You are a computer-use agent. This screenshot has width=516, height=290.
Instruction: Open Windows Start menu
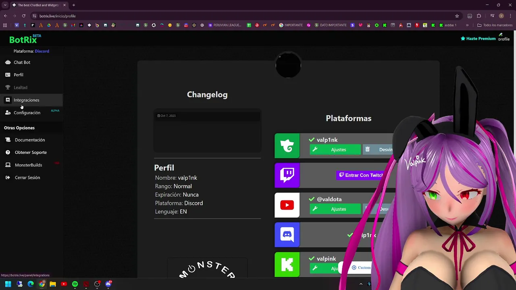pos(8,284)
